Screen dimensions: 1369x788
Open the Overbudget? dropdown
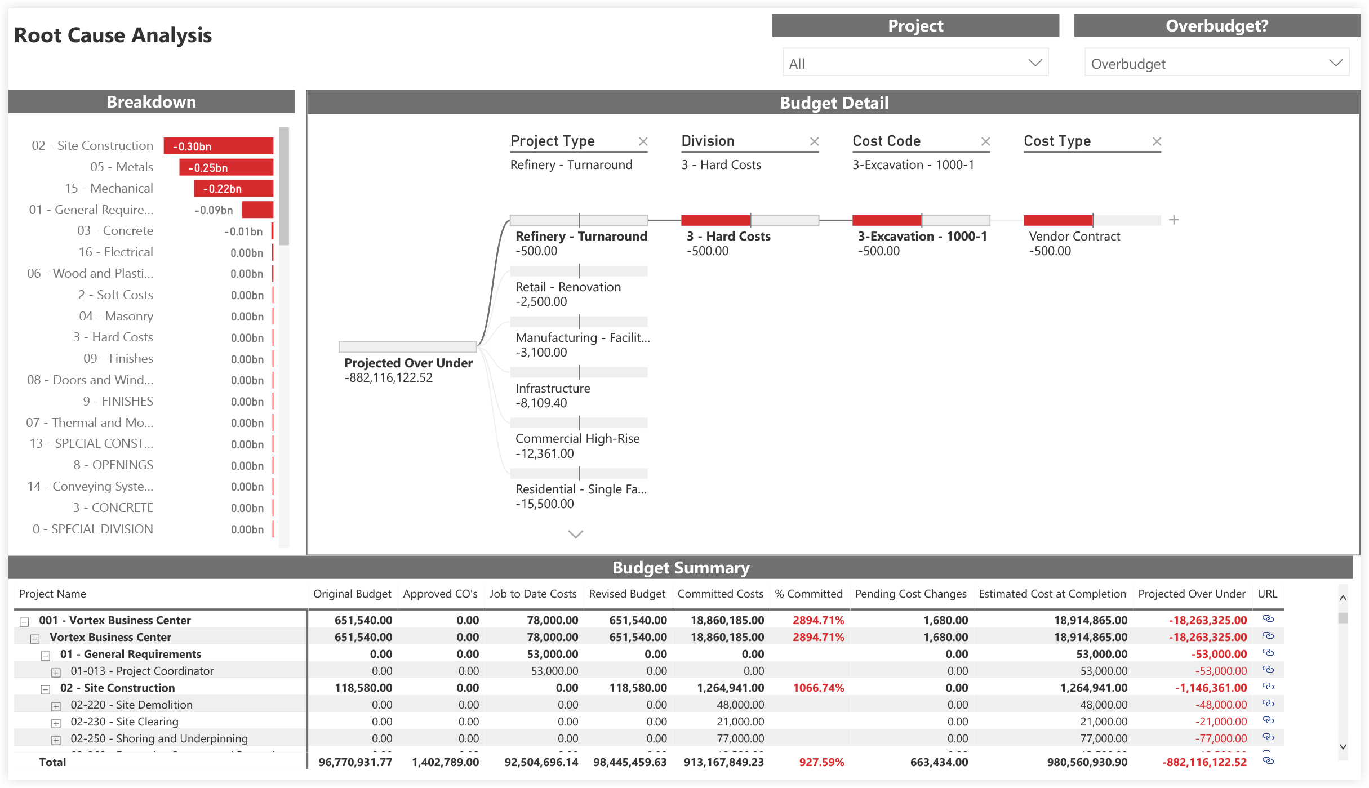[x=1216, y=63]
